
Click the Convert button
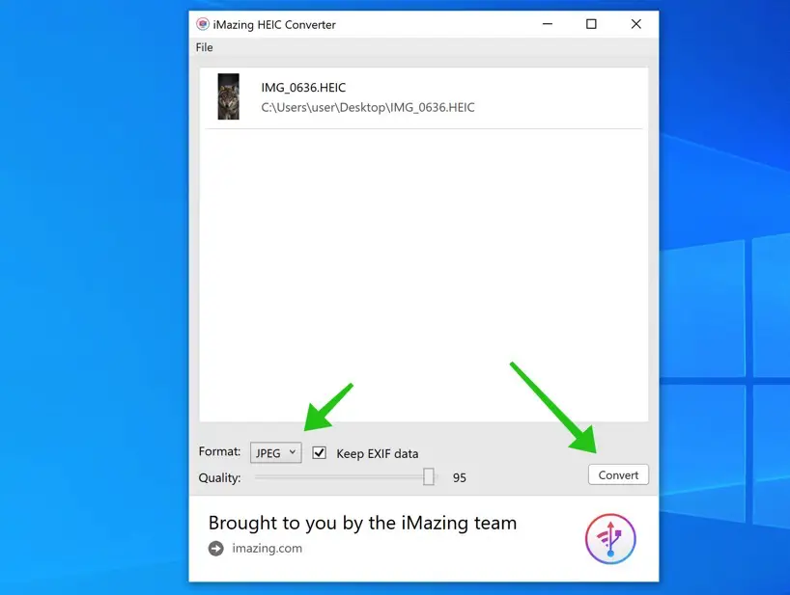pyautogui.click(x=618, y=474)
